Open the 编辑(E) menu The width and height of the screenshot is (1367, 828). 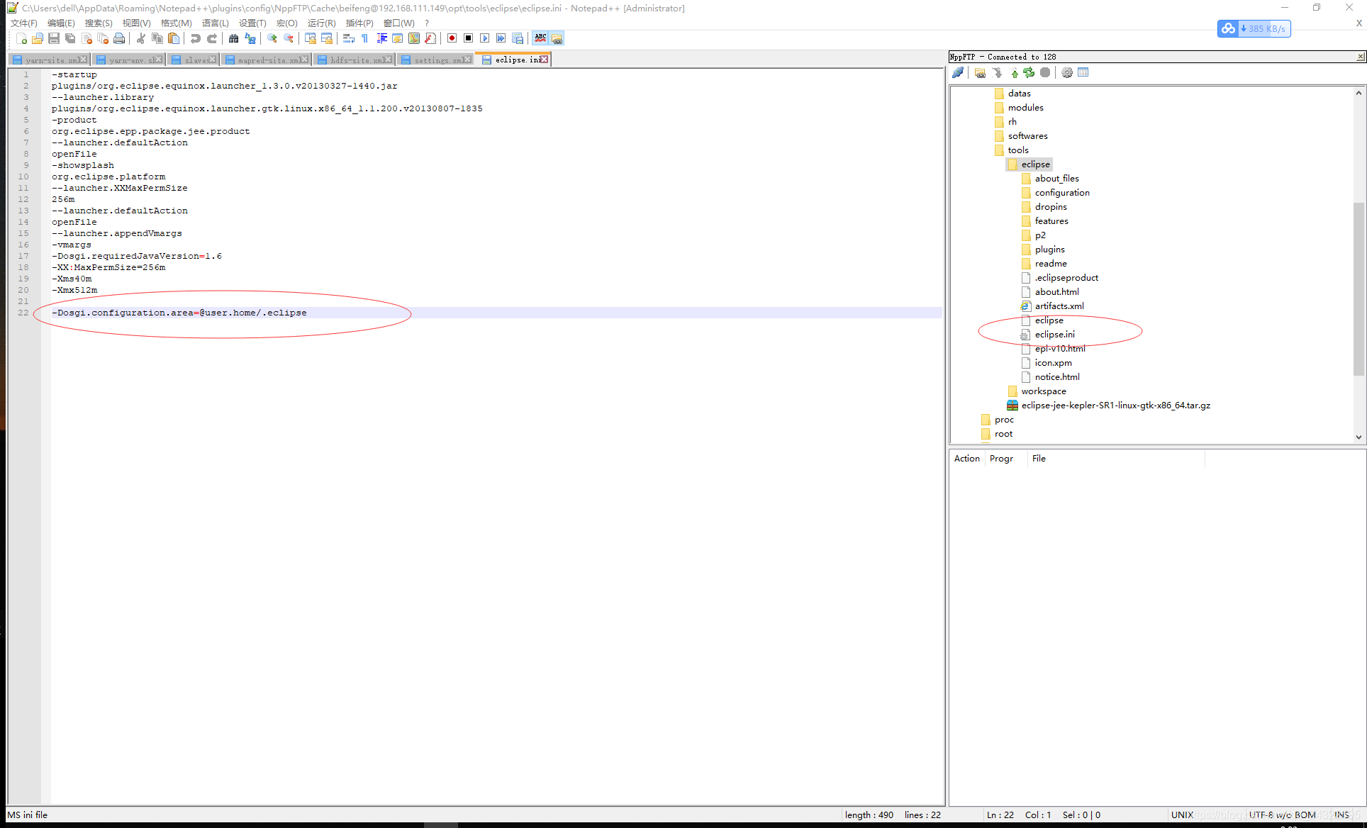point(61,23)
